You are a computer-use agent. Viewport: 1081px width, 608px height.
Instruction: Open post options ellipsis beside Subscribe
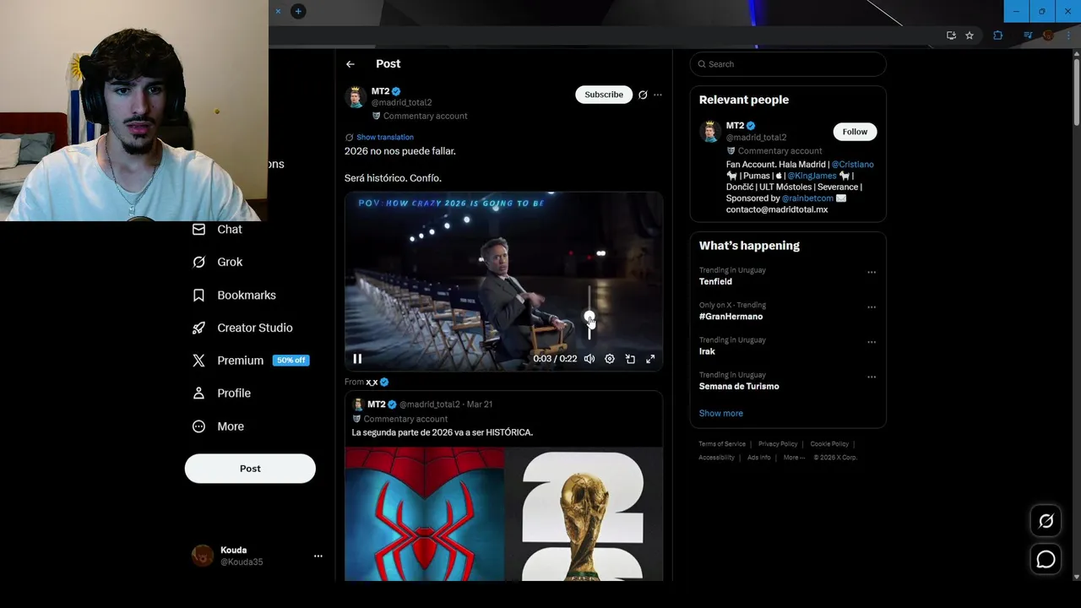(x=658, y=95)
